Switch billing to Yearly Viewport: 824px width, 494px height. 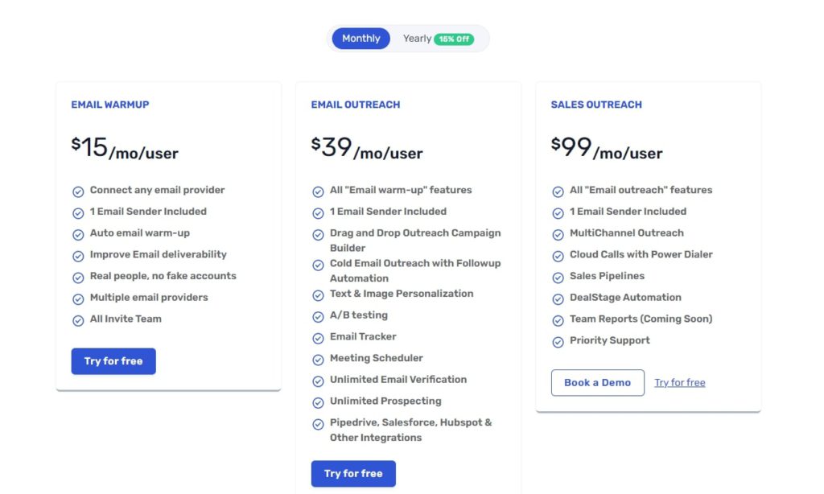click(417, 39)
